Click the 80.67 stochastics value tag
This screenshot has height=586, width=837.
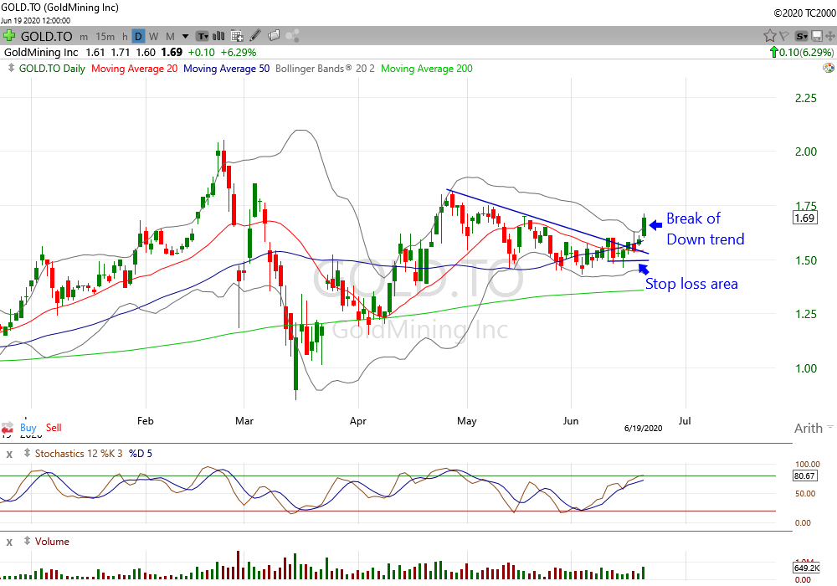tap(804, 475)
